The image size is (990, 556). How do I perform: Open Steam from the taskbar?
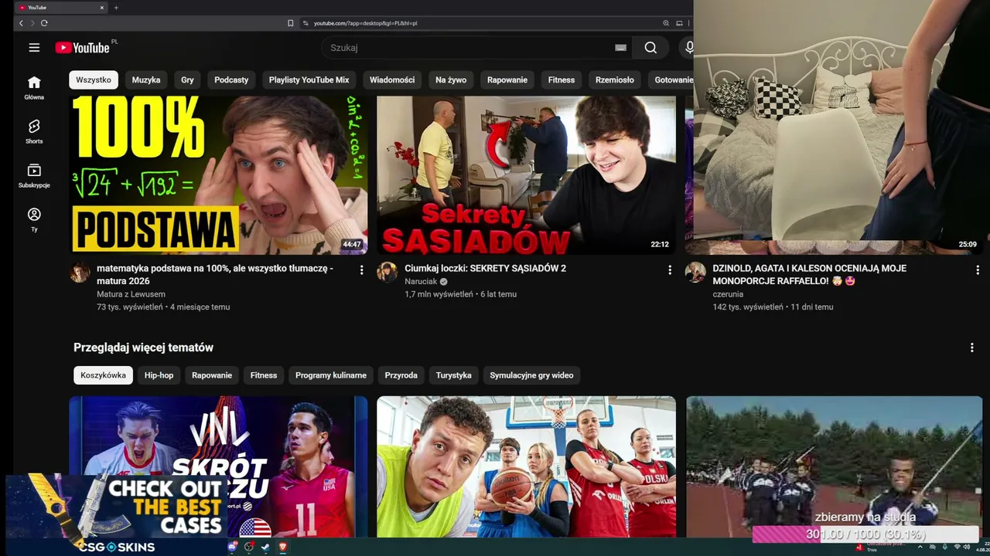265,547
